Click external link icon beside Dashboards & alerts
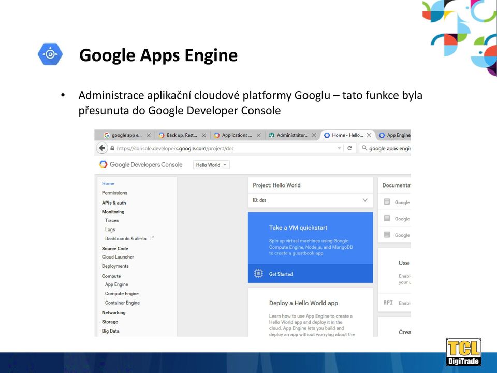Screen dimensions: 497x373 152,238
